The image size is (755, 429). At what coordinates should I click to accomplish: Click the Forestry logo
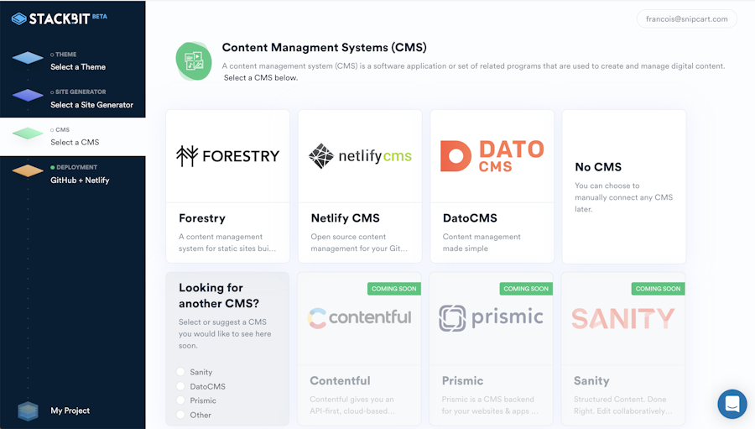[x=227, y=155]
